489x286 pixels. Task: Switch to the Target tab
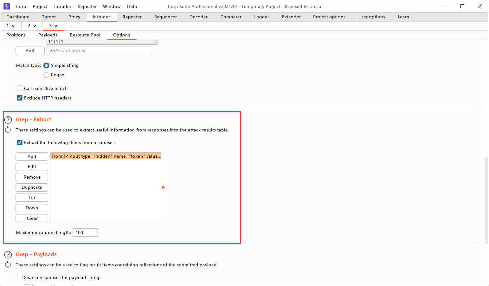click(x=49, y=17)
